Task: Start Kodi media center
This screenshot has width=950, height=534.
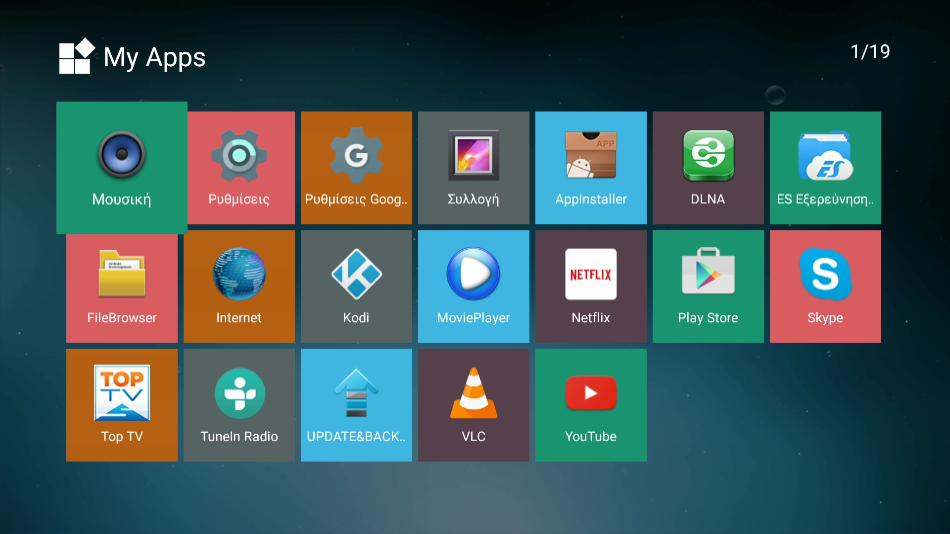Action: [356, 286]
